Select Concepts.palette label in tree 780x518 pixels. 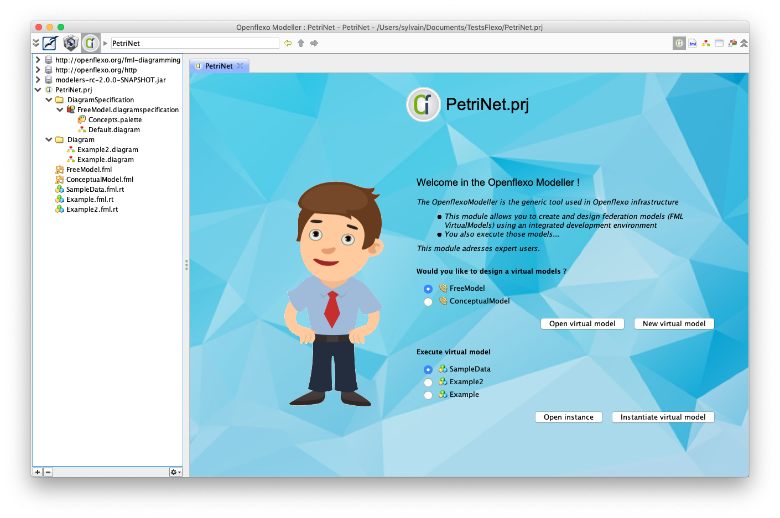pos(115,120)
